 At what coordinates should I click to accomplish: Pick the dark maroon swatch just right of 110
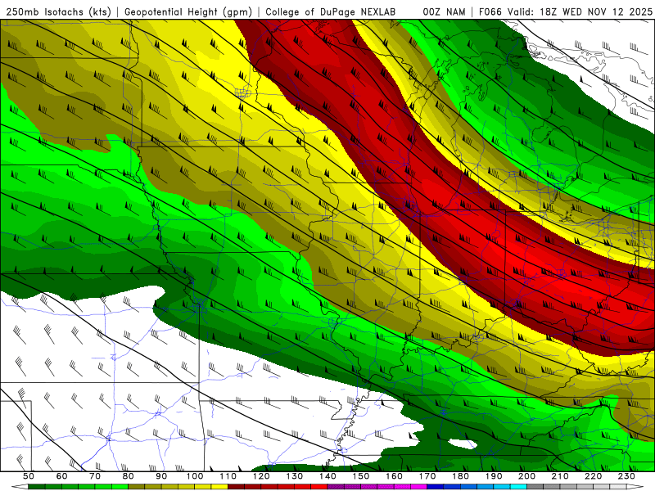[x=236, y=487]
